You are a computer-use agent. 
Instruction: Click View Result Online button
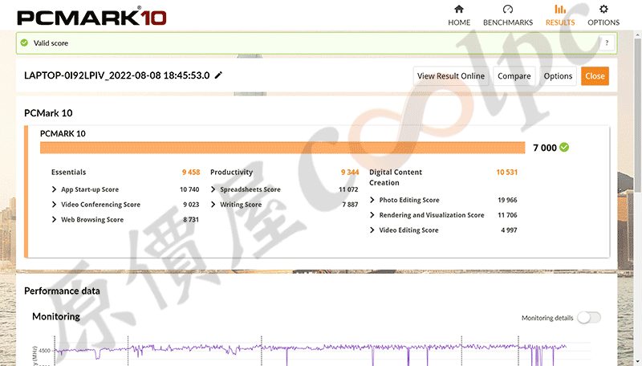(451, 75)
